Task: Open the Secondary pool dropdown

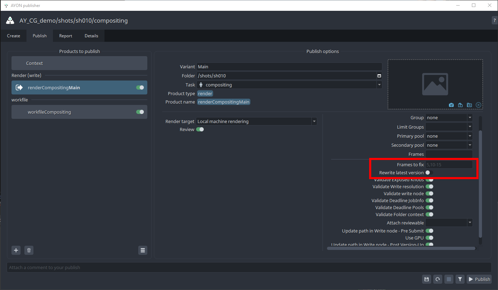Action: click(449, 145)
